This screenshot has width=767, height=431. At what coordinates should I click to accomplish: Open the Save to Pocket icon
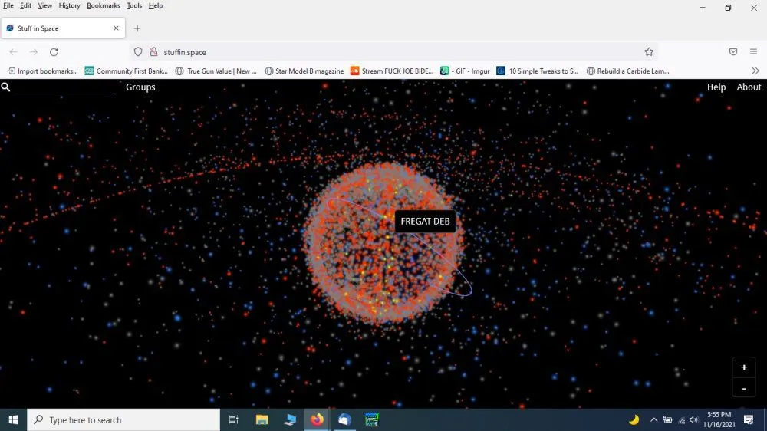click(732, 52)
